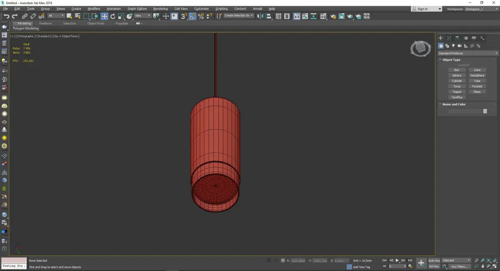Open the Workspaces dropdown
The width and height of the screenshot is (500, 271).
click(481, 9)
